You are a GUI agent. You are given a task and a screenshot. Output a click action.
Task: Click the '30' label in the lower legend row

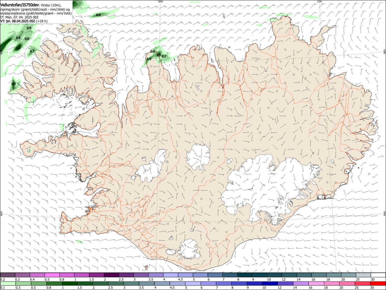pos(372,288)
